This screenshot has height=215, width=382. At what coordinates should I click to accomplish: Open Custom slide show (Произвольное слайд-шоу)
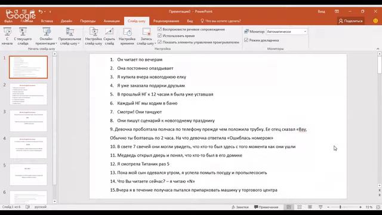pos(70,36)
